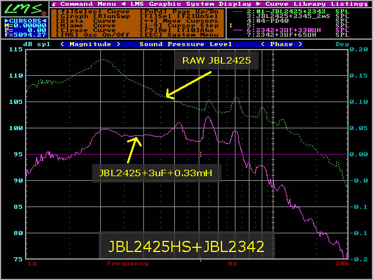This screenshot has height=280, width=373.
Task: Click [1-9] Cursor Step command
Action: pyautogui.click(x=179, y=26)
